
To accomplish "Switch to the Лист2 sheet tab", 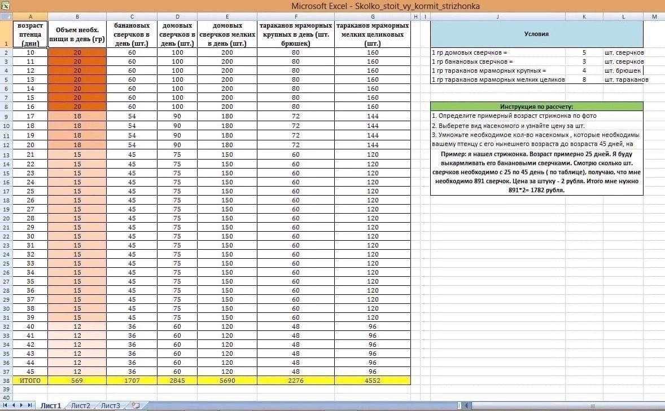I will [x=81, y=405].
